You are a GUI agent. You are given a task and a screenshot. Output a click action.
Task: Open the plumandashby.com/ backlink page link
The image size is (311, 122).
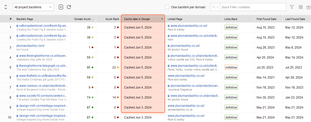30,46
